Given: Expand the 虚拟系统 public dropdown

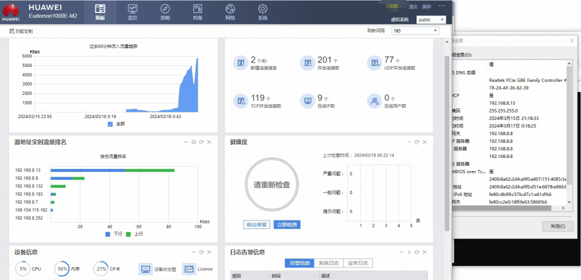Looking at the screenshot, I should [x=431, y=20].
